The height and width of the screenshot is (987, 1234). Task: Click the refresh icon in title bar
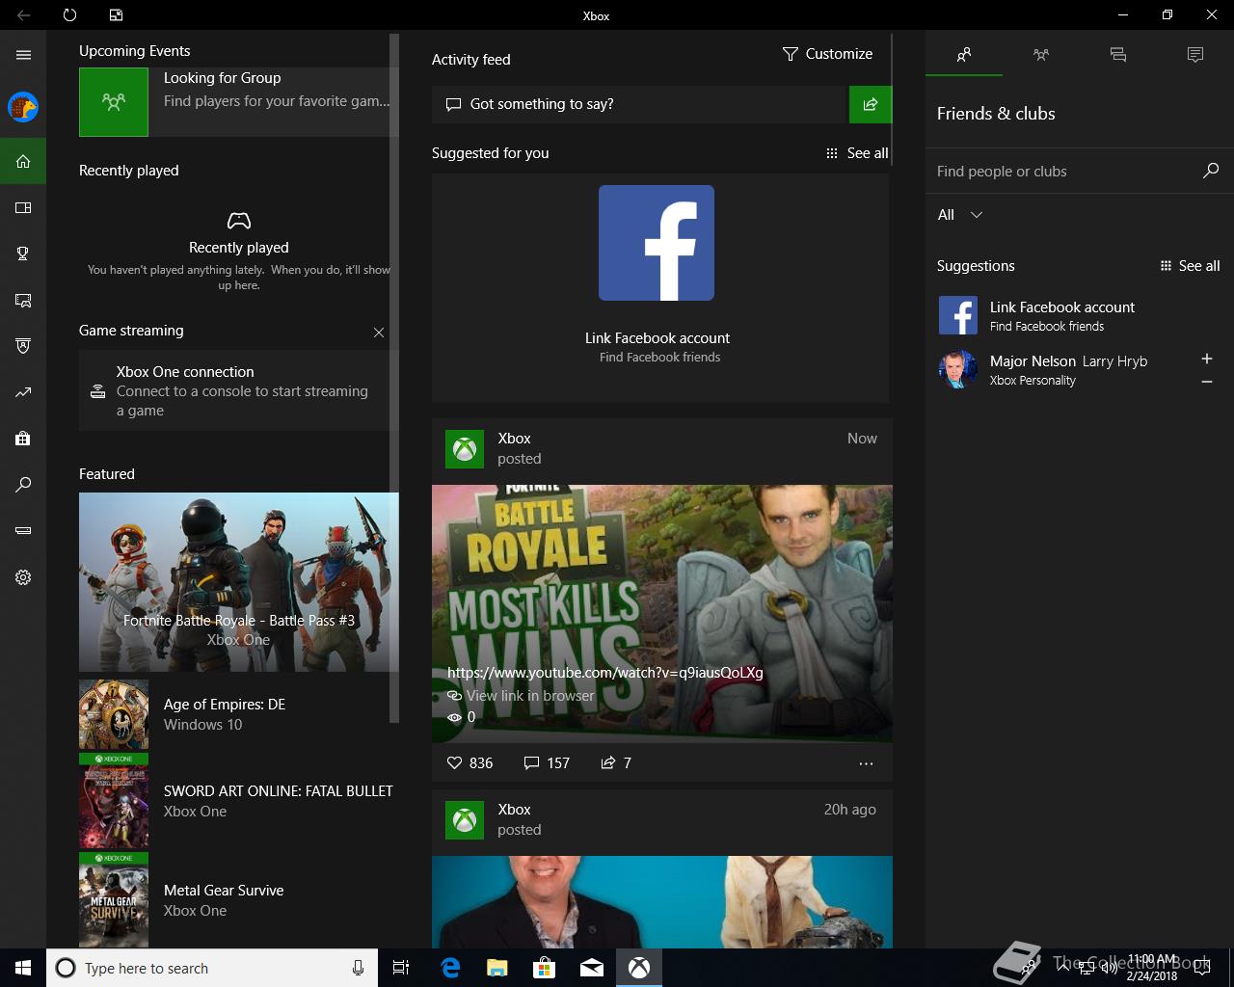[69, 15]
